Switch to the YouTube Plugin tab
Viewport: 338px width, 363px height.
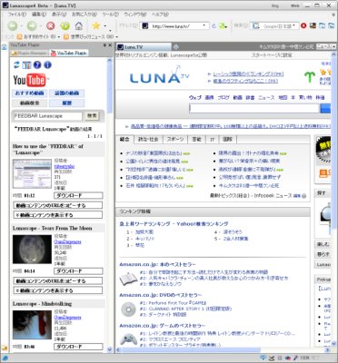click(x=69, y=53)
